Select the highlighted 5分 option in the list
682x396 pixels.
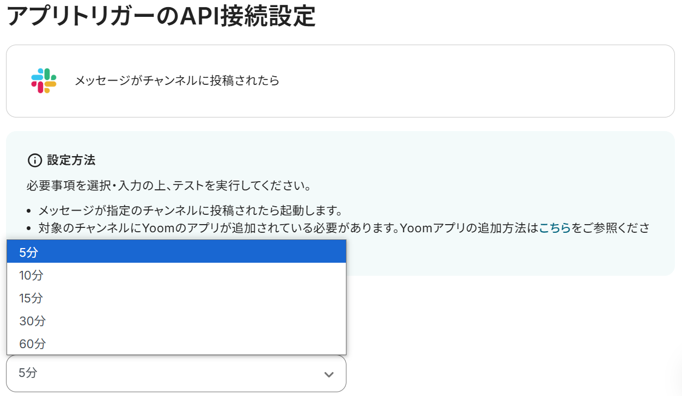(176, 252)
